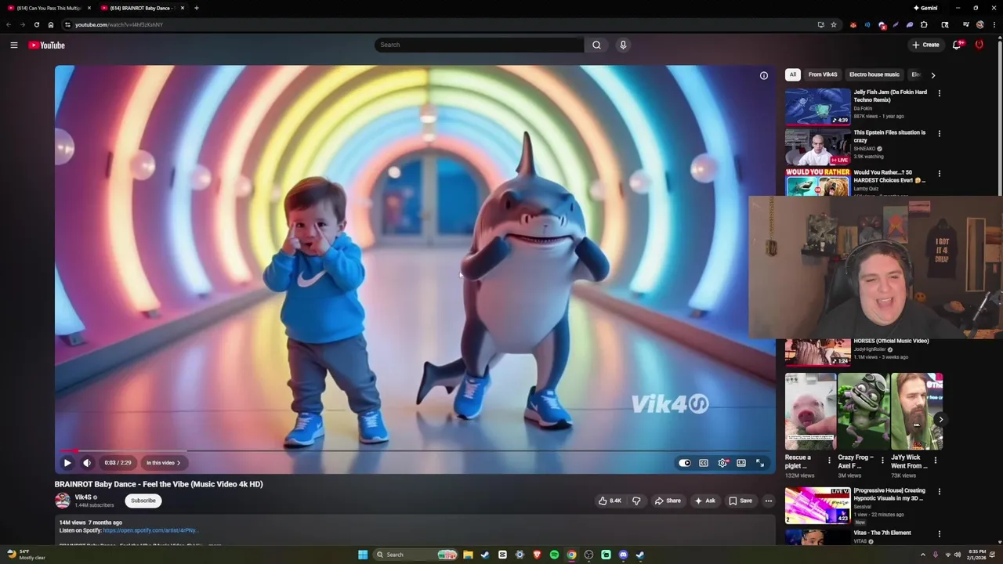Switch to theater mode

pos(741,463)
